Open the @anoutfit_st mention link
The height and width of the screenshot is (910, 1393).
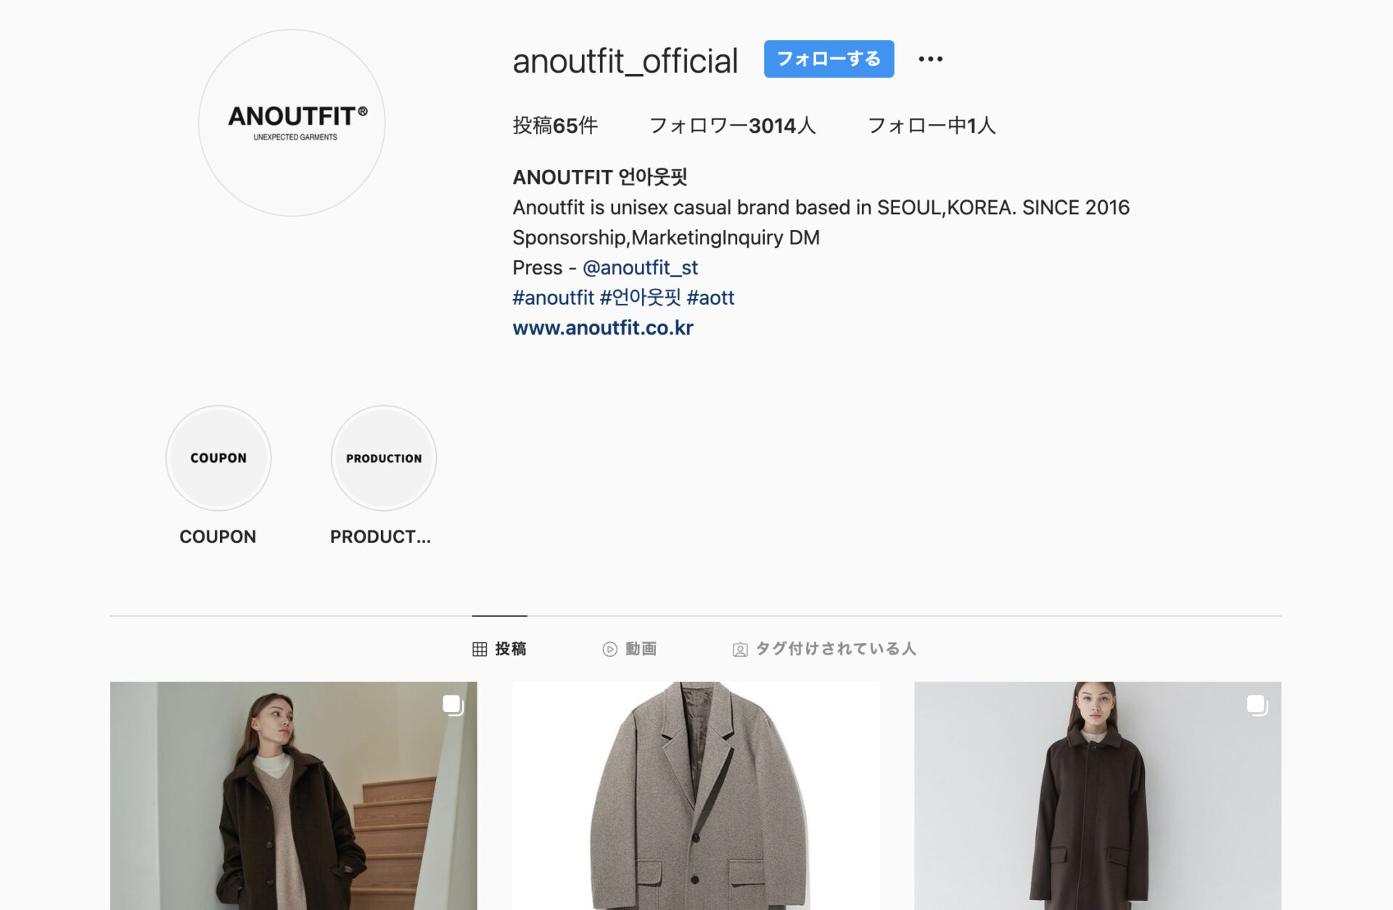(x=640, y=268)
